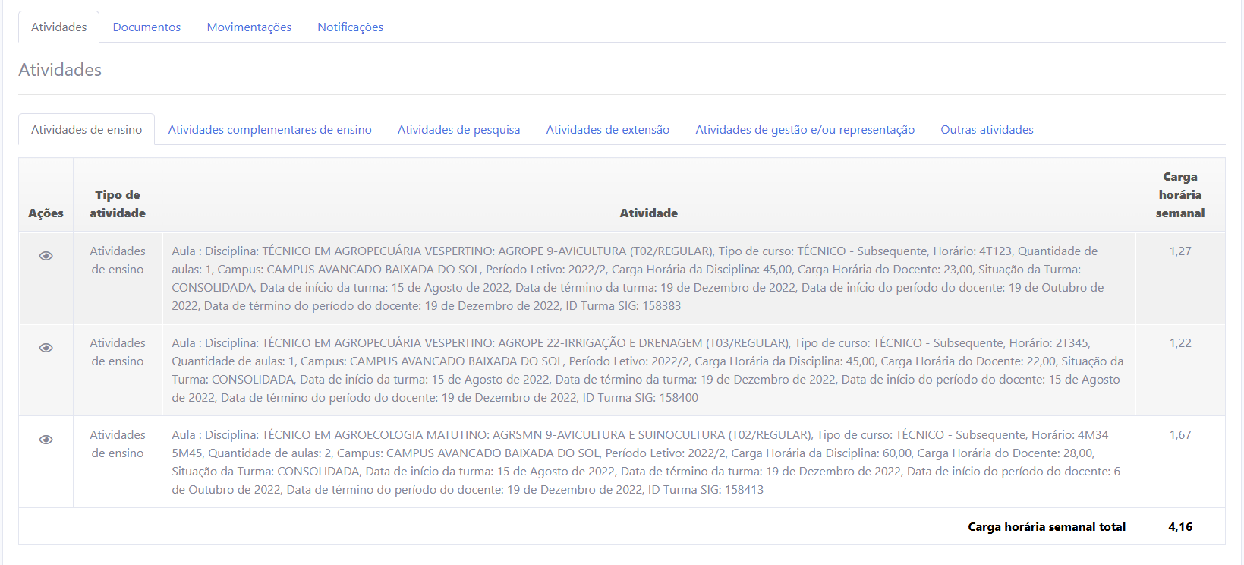The width and height of the screenshot is (1244, 565).
Task: Select the top-level Atividades tab
Action: pyautogui.click(x=58, y=27)
